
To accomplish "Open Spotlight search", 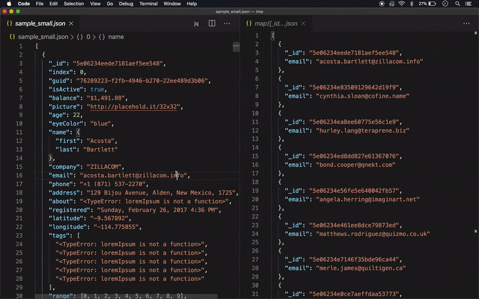I will [x=457, y=4].
